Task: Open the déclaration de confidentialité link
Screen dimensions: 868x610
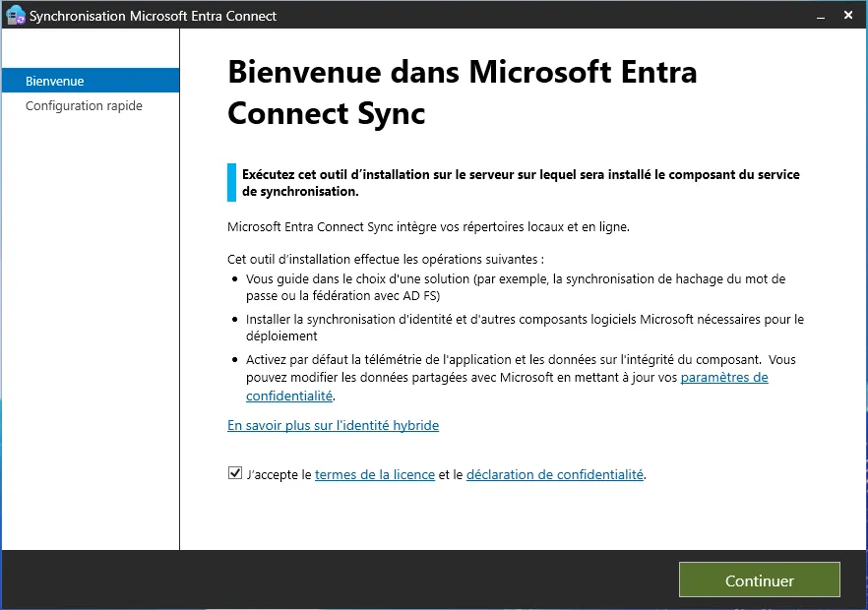Action: tap(554, 474)
